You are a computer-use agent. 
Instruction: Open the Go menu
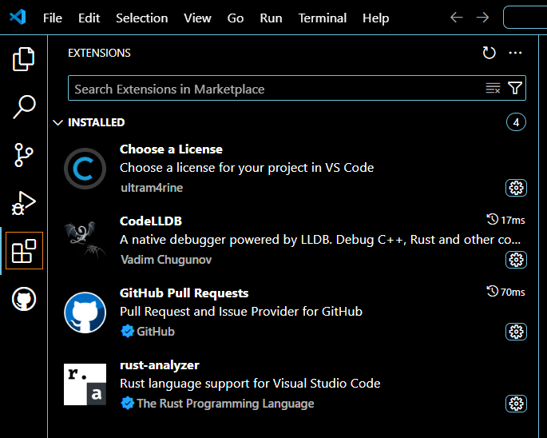tap(236, 18)
